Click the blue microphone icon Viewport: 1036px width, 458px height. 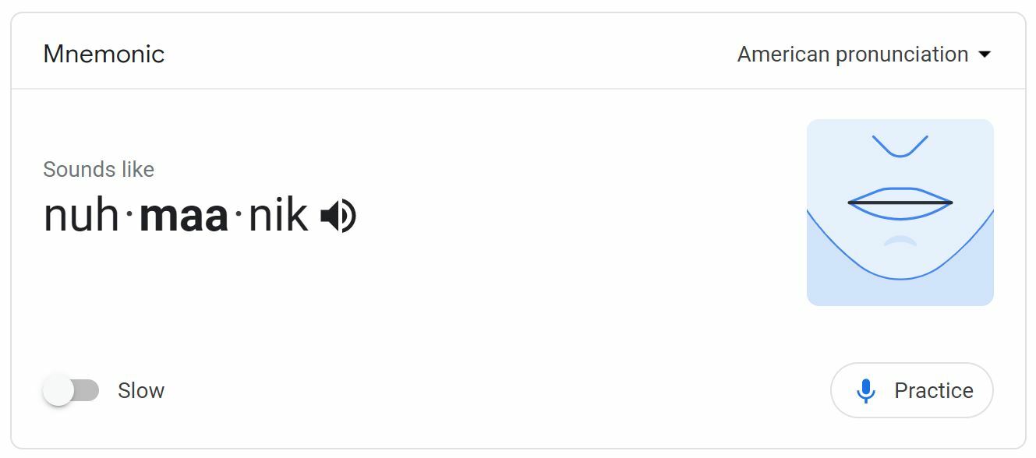tap(865, 391)
